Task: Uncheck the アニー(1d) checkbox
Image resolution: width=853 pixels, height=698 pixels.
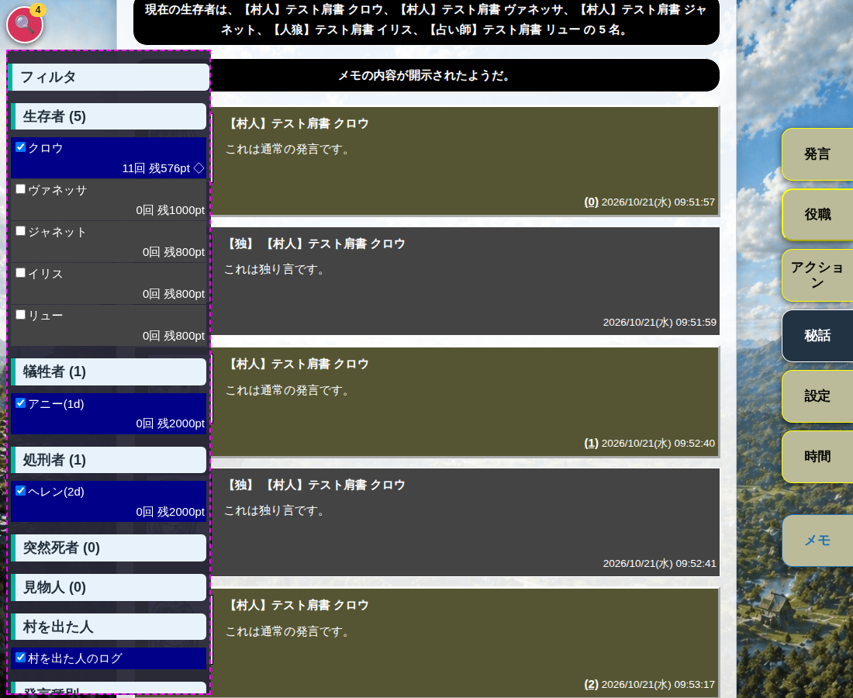Action: [21, 403]
